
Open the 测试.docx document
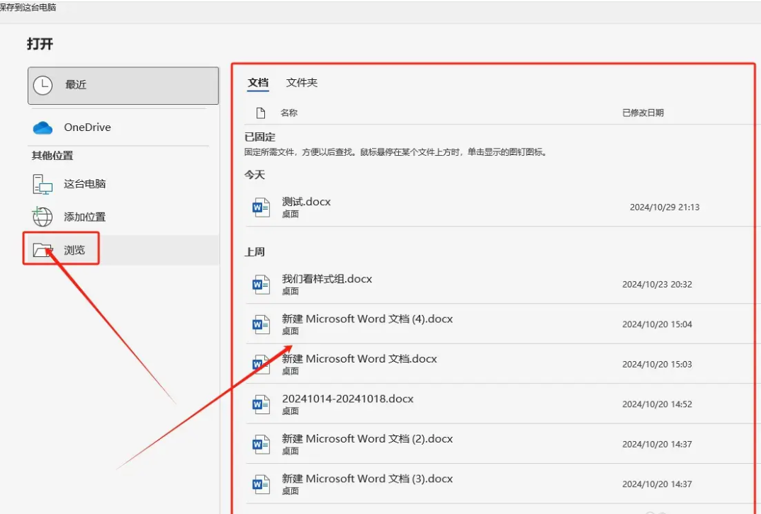coord(306,202)
